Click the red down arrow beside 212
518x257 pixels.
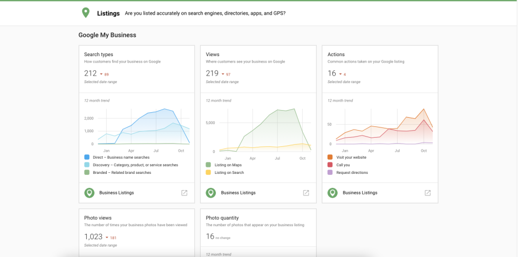(x=101, y=75)
